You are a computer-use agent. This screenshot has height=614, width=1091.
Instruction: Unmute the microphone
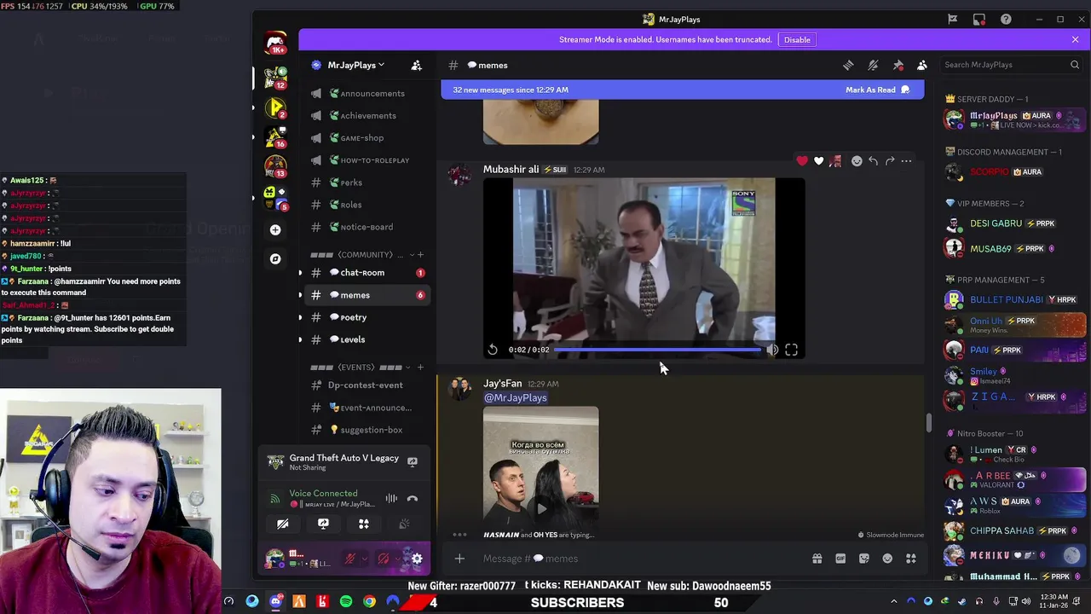(x=349, y=559)
